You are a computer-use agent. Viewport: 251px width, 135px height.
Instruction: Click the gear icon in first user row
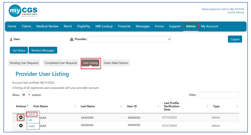[21, 117]
